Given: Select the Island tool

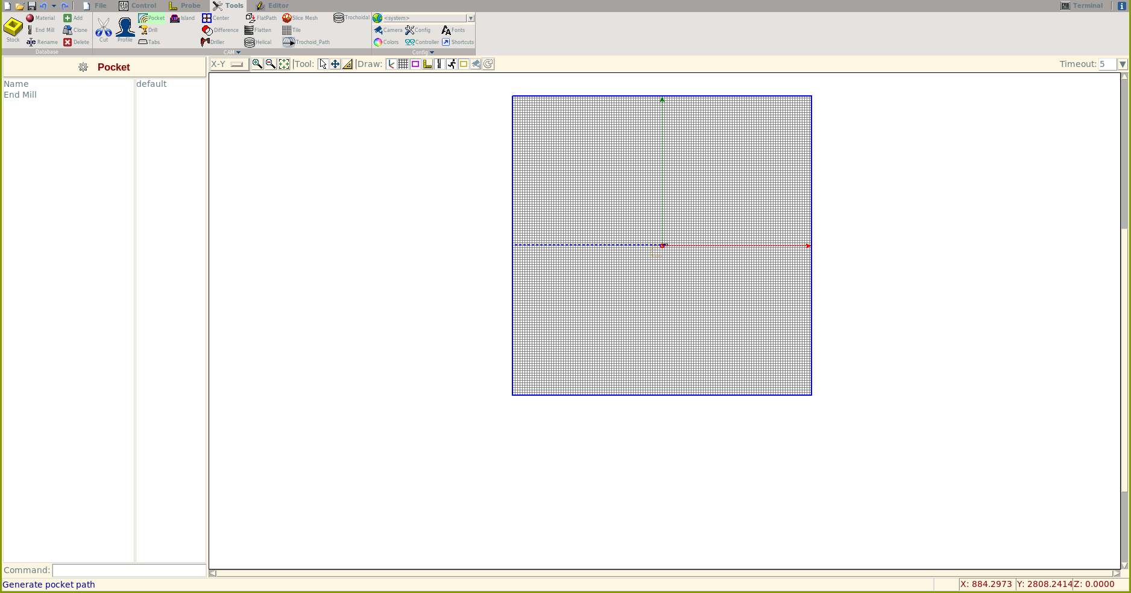Looking at the screenshot, I should 182,18.
